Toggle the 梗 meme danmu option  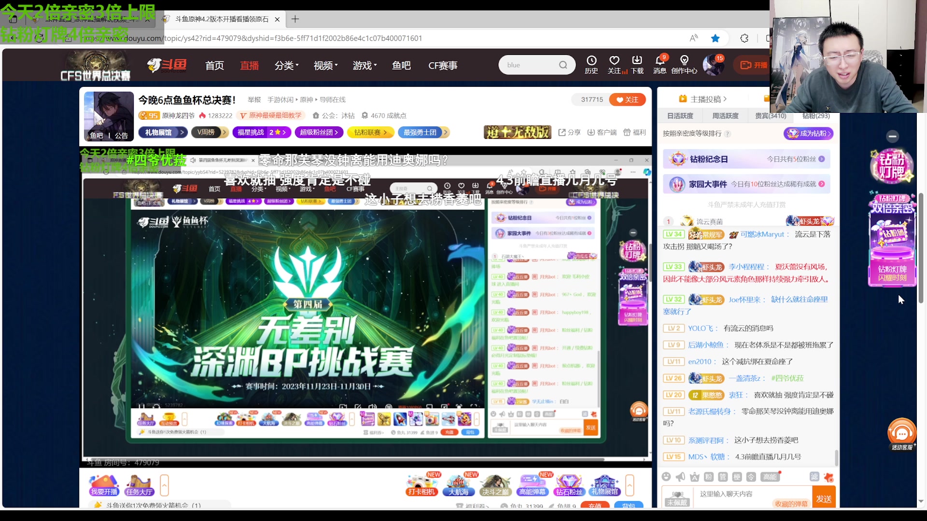tap(737, 477)
